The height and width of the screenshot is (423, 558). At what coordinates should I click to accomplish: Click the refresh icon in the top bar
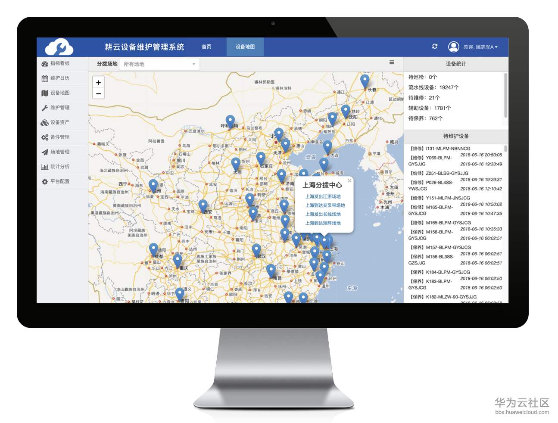pyautogui.click(x=435, y=47)
